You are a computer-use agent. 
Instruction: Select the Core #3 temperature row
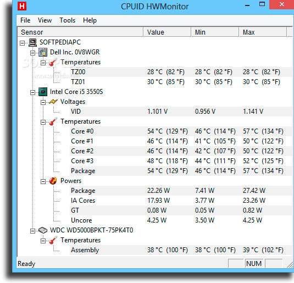(x=181, y=161)
